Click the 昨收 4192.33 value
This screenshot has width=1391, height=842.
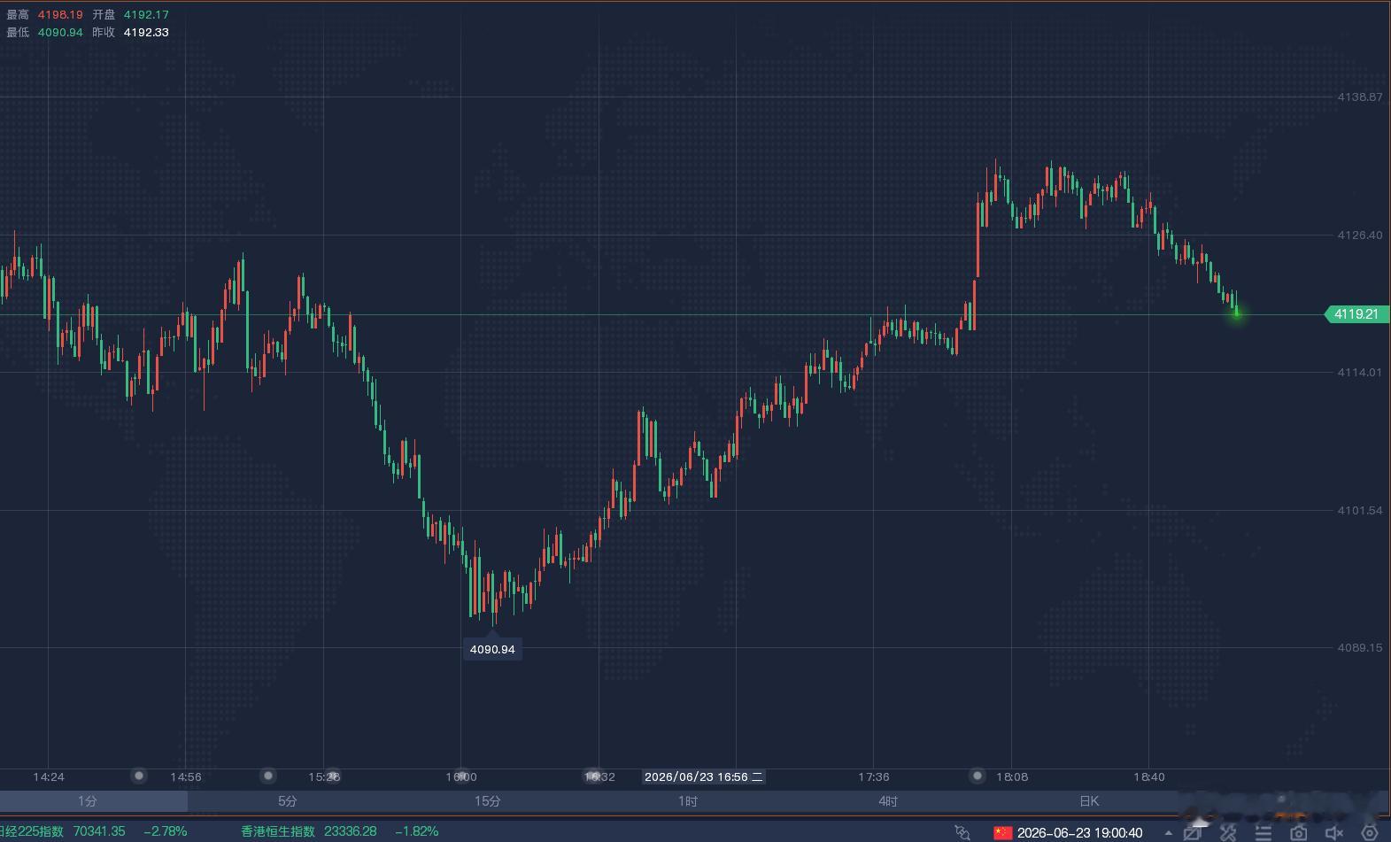coord(146,32)
